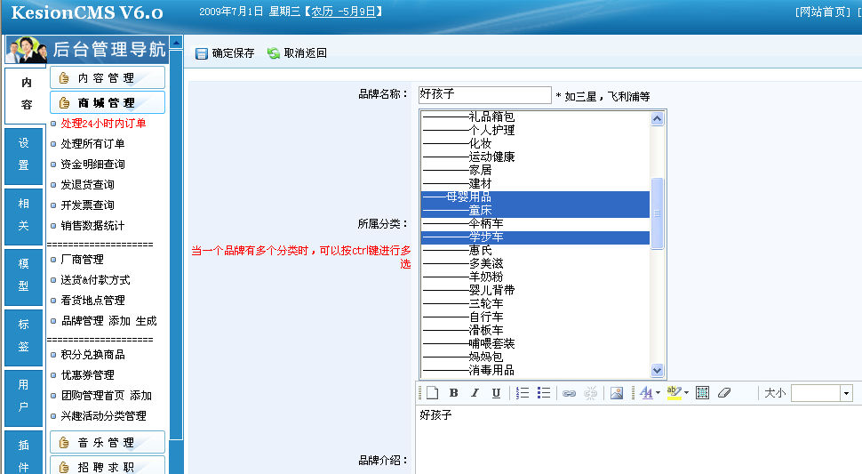Open 积分兑换商品 link
The image size is (862, 474).
coord(93,355)
